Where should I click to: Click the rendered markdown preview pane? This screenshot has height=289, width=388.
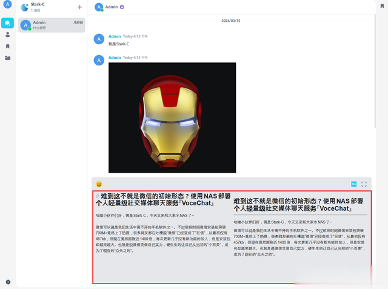[x=301, y=237]
